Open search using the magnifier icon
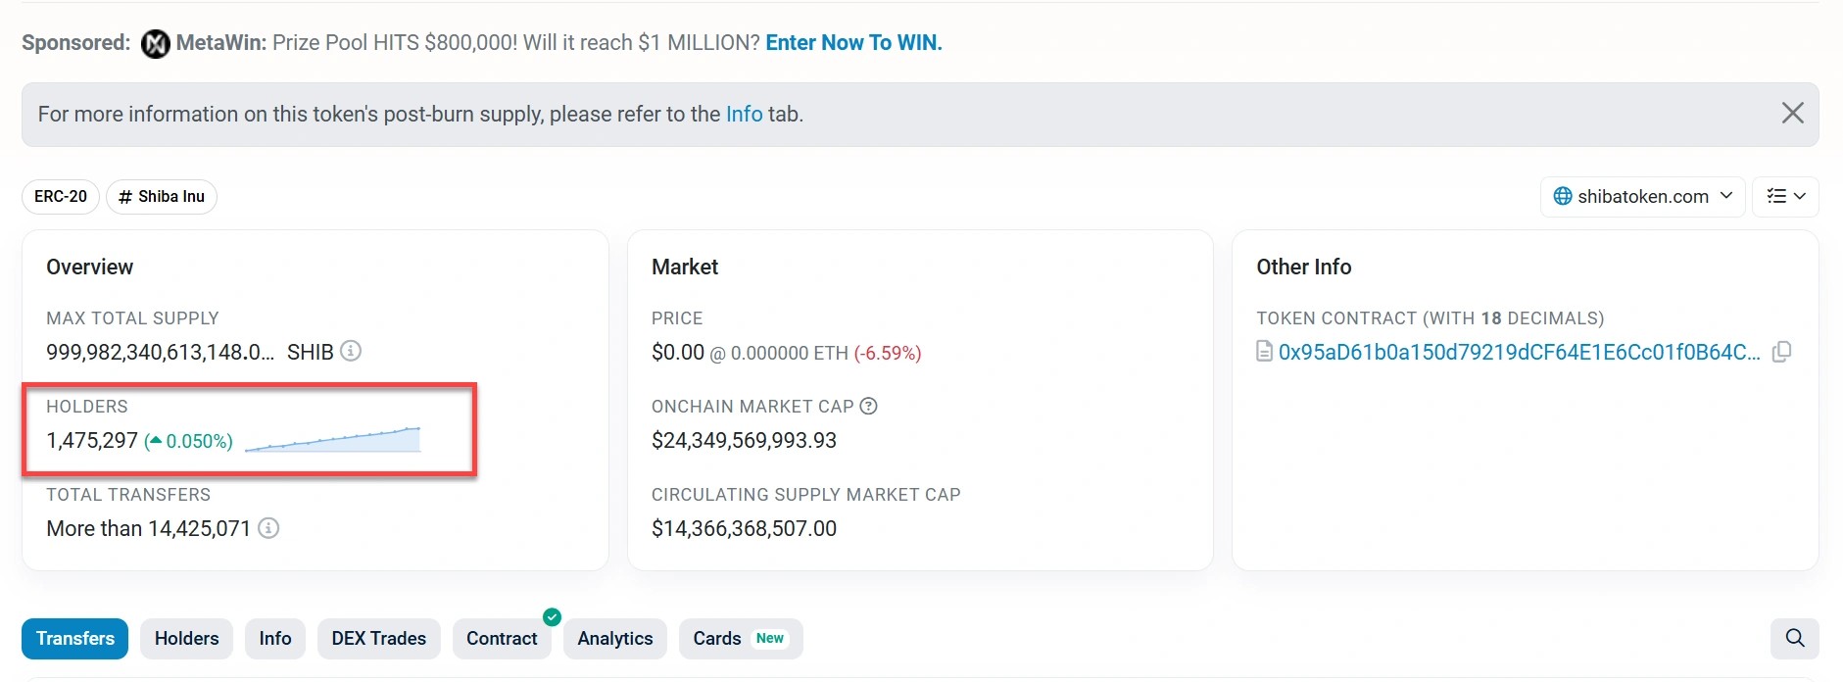This screenshot has width=1843, height=682. [x=1794, y=638]
